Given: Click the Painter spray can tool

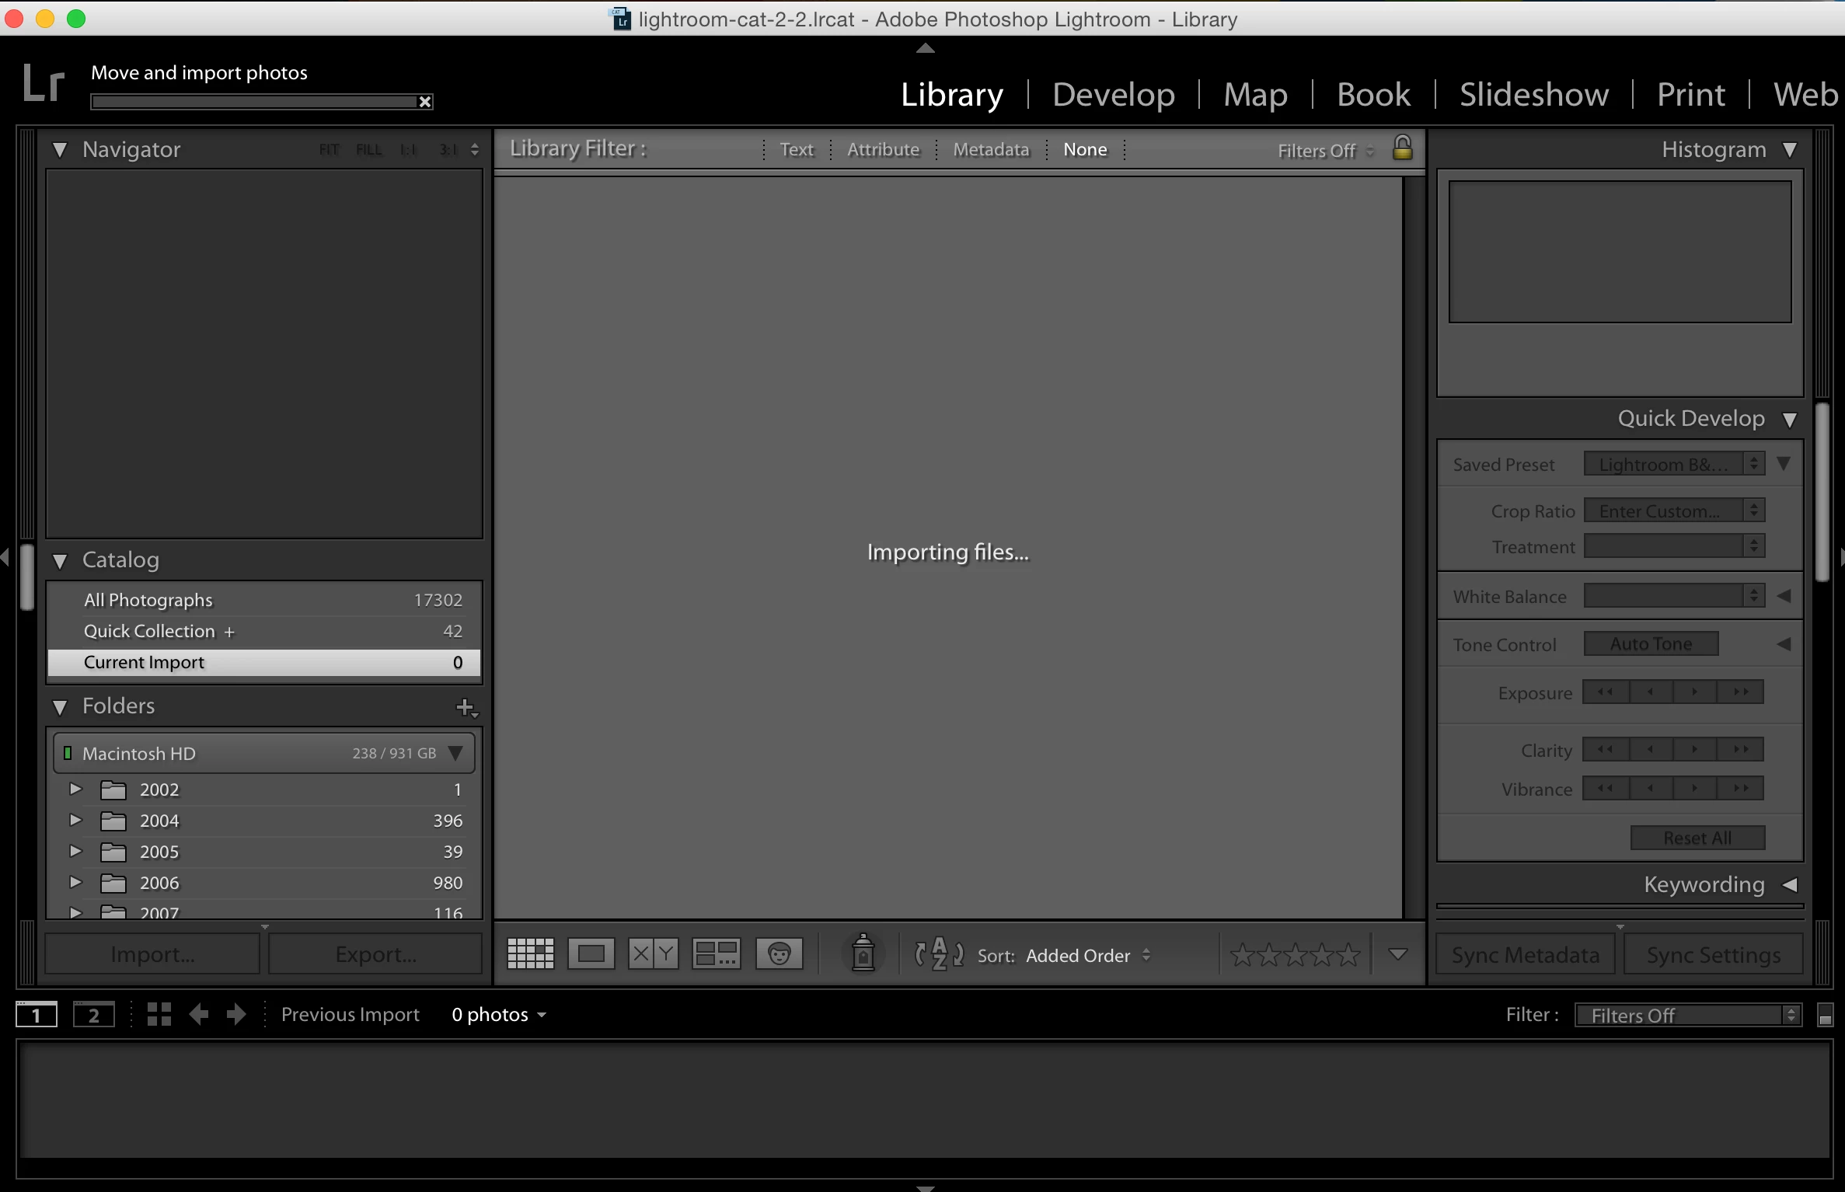Looking at the screenshot, I should click(863, 953).
